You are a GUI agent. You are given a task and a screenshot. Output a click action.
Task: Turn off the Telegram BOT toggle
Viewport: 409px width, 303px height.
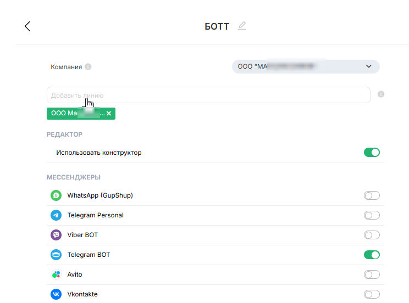click(372, 255)
